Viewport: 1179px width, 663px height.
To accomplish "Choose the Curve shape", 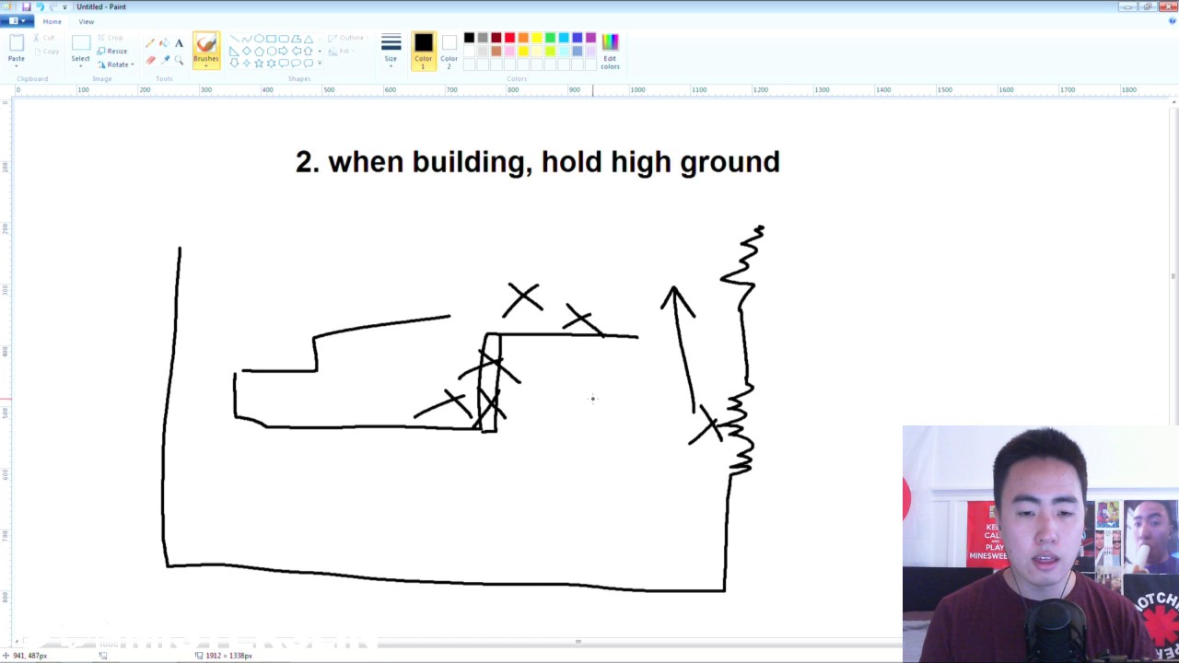I will click(x=246, y=39).
